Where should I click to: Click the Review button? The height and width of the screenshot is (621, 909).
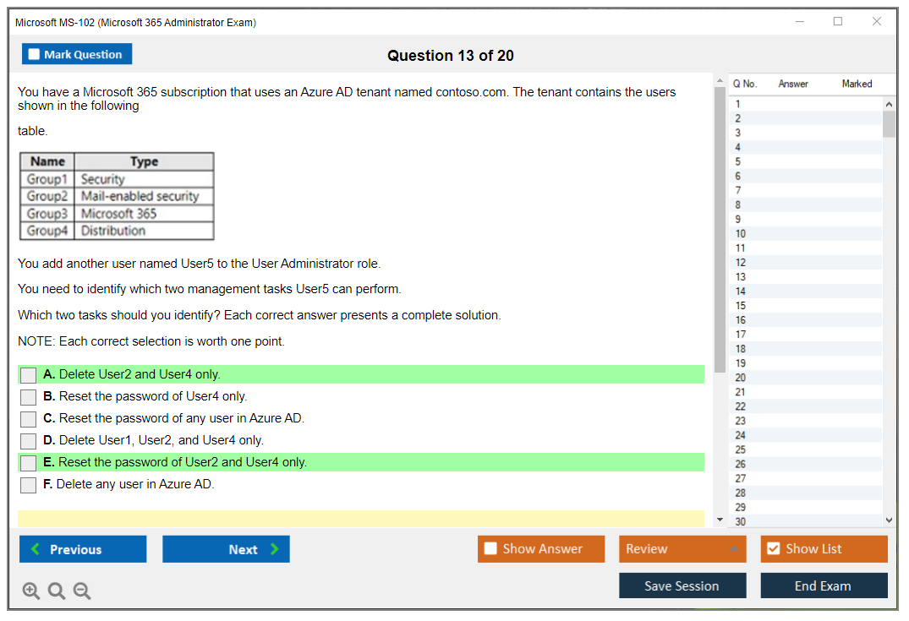[x=682, y=548]
